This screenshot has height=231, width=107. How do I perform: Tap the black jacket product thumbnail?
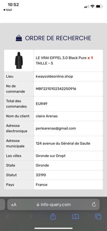[19, 60]
